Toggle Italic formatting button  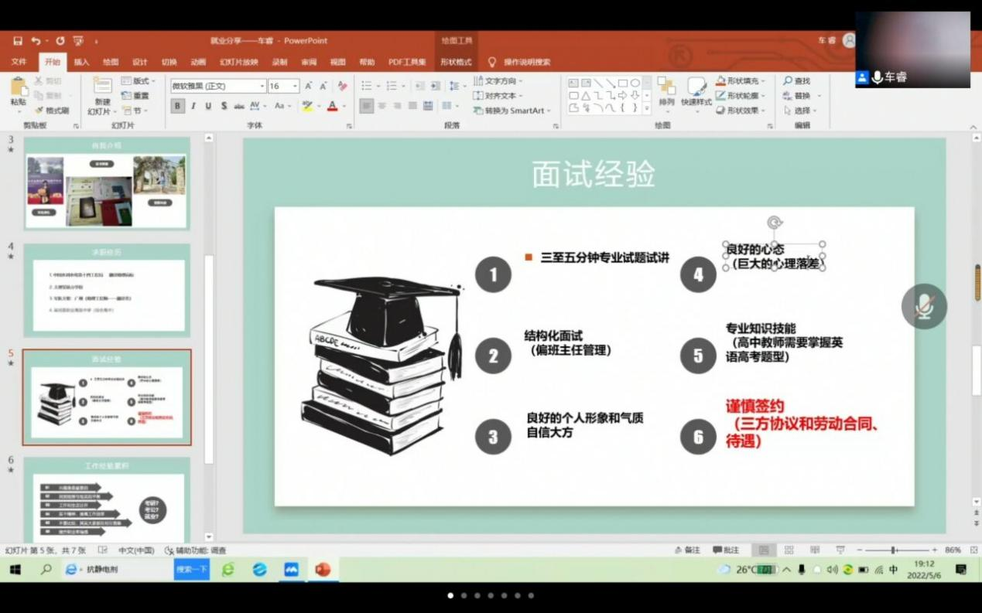coord(193,106)
